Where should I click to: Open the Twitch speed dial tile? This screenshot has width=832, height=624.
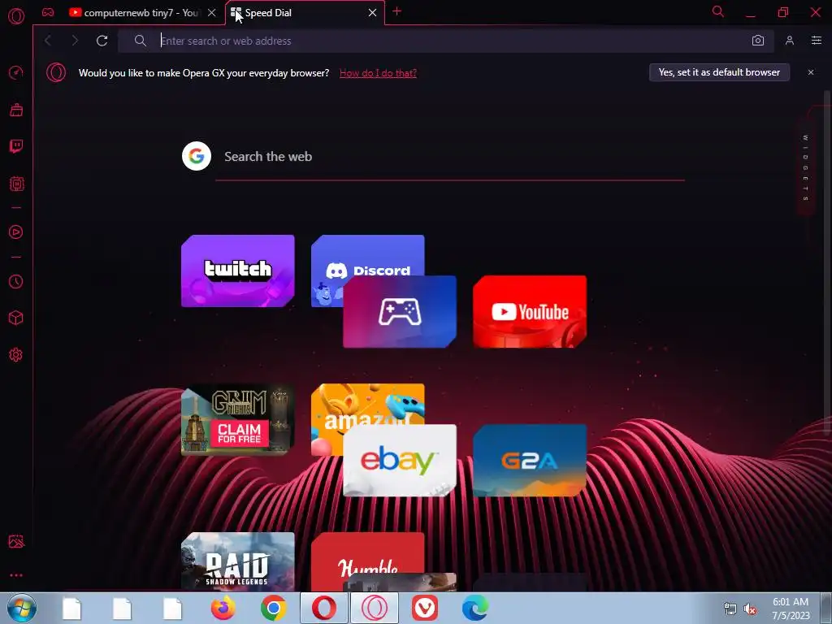coord(238,271)
